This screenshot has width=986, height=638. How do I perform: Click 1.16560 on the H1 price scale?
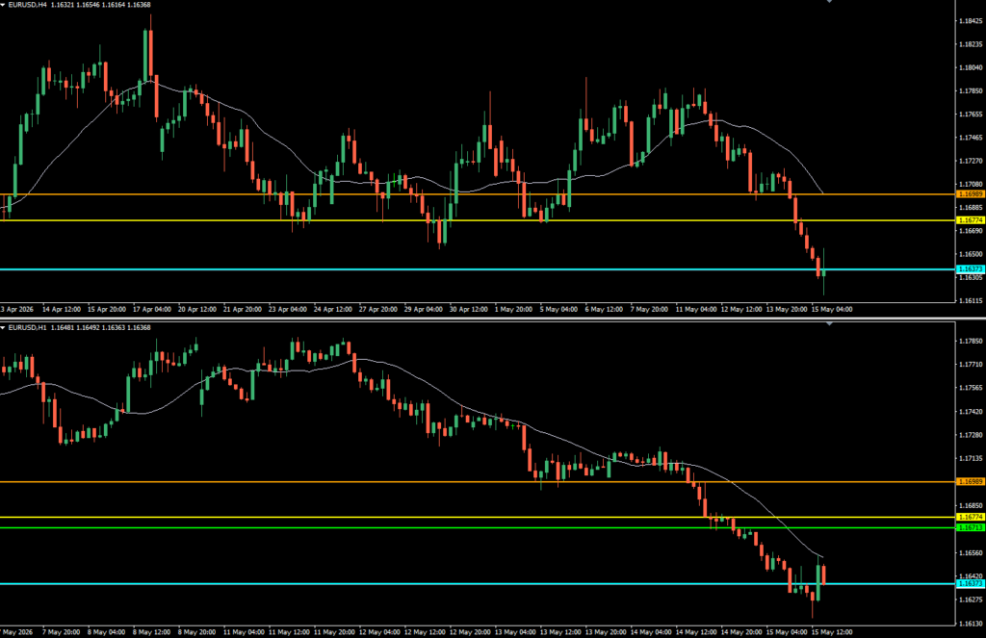click(x=971, y=552)
